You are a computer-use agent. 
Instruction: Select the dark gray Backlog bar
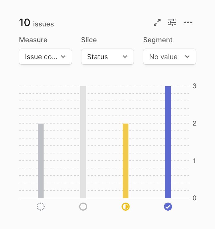(41, 161)
